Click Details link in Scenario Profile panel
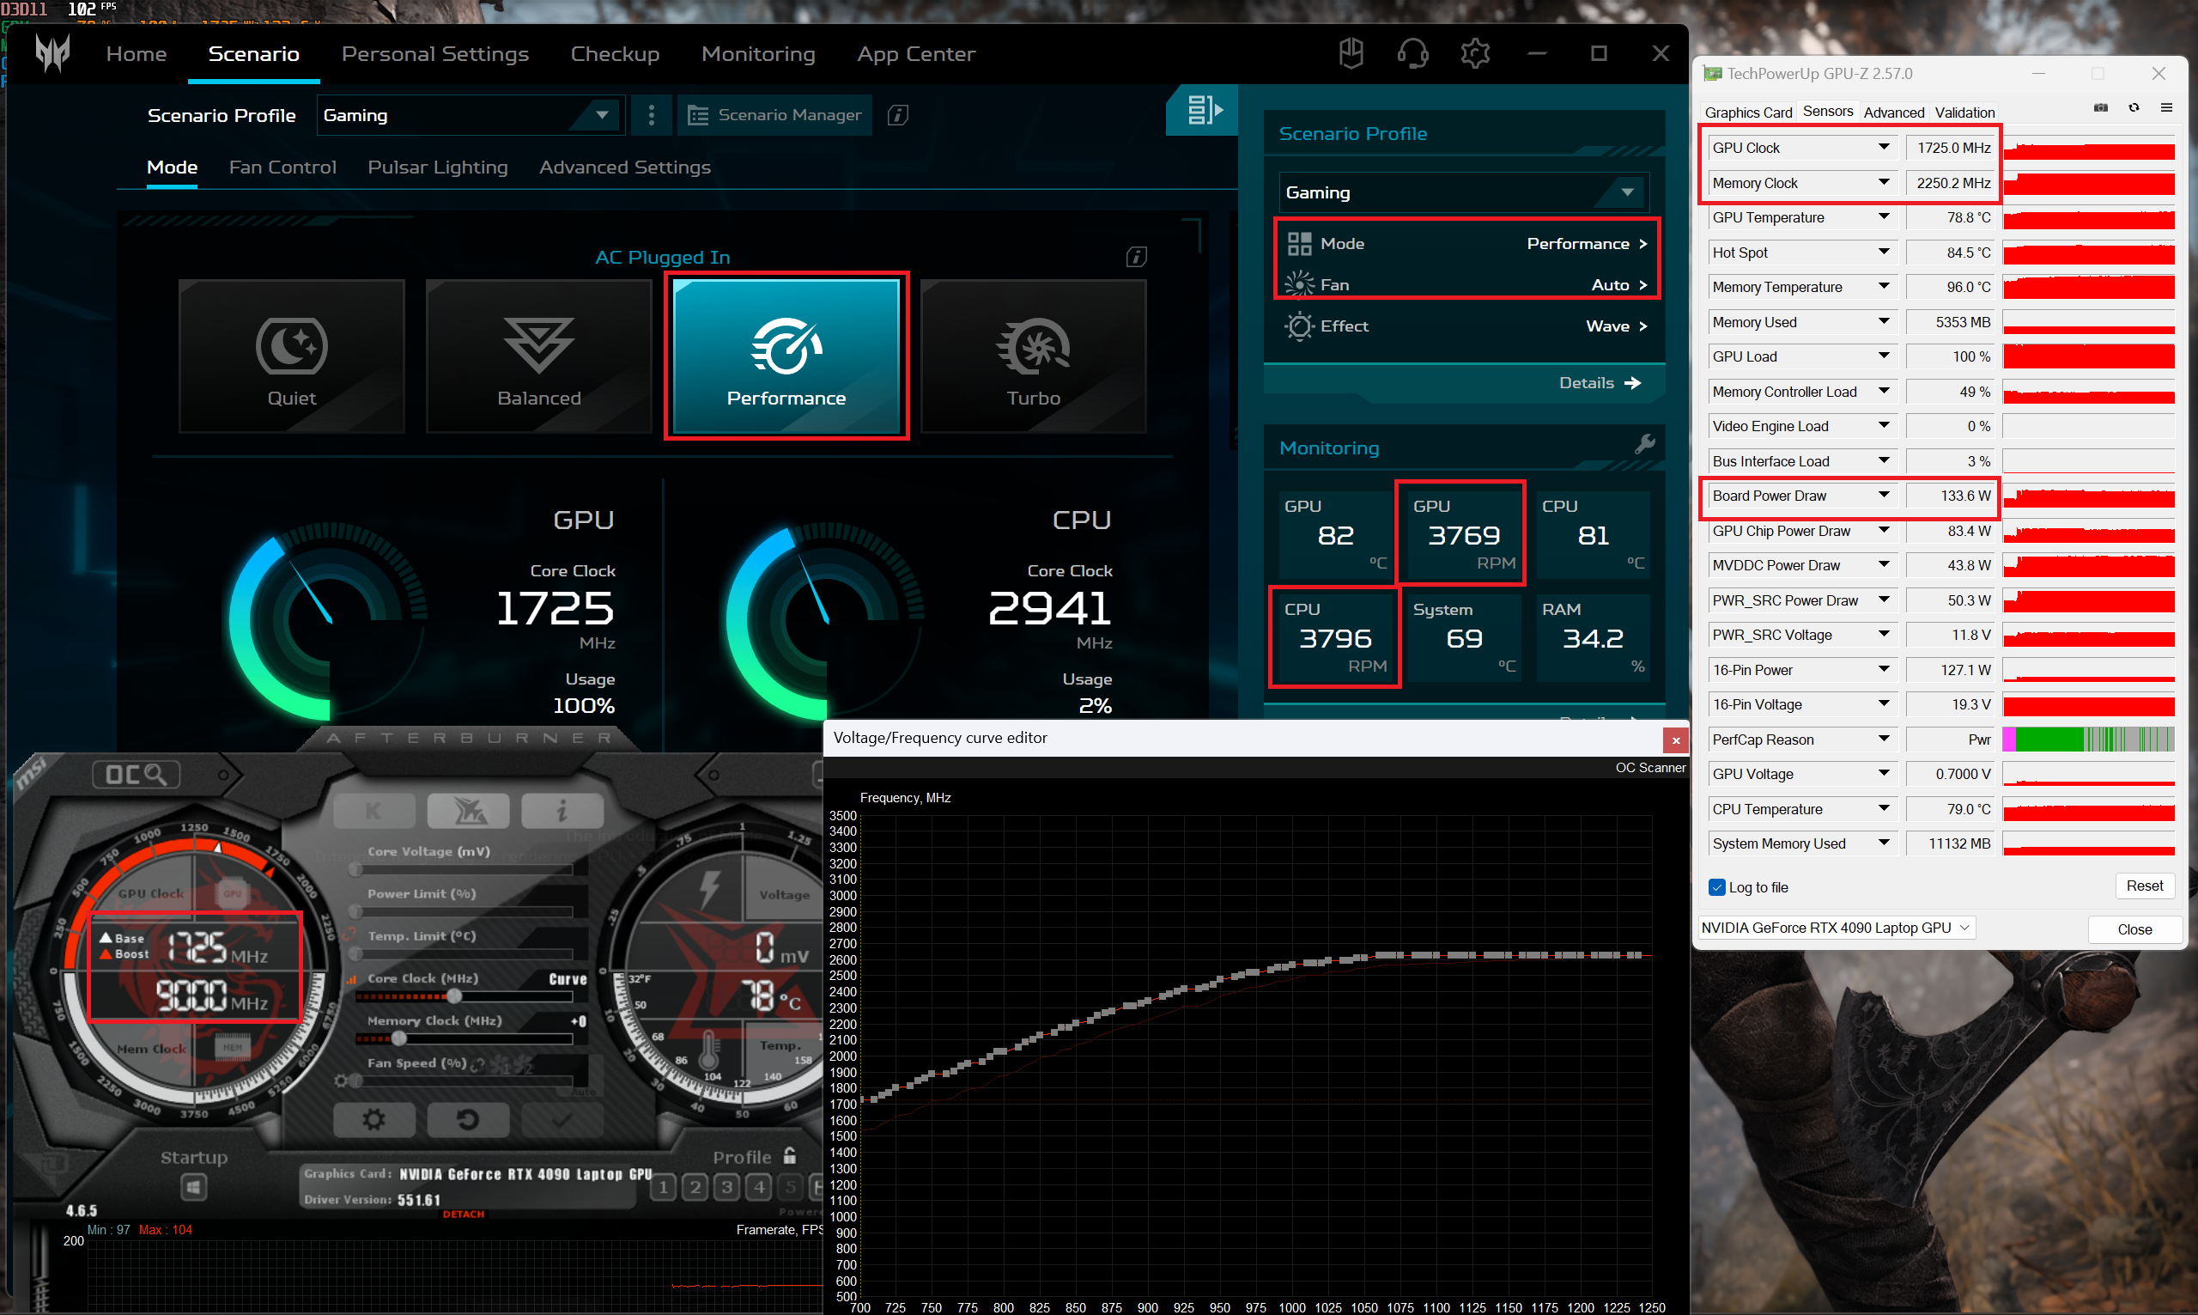Viewport: 2198px width, 1315px height. 1600,383
